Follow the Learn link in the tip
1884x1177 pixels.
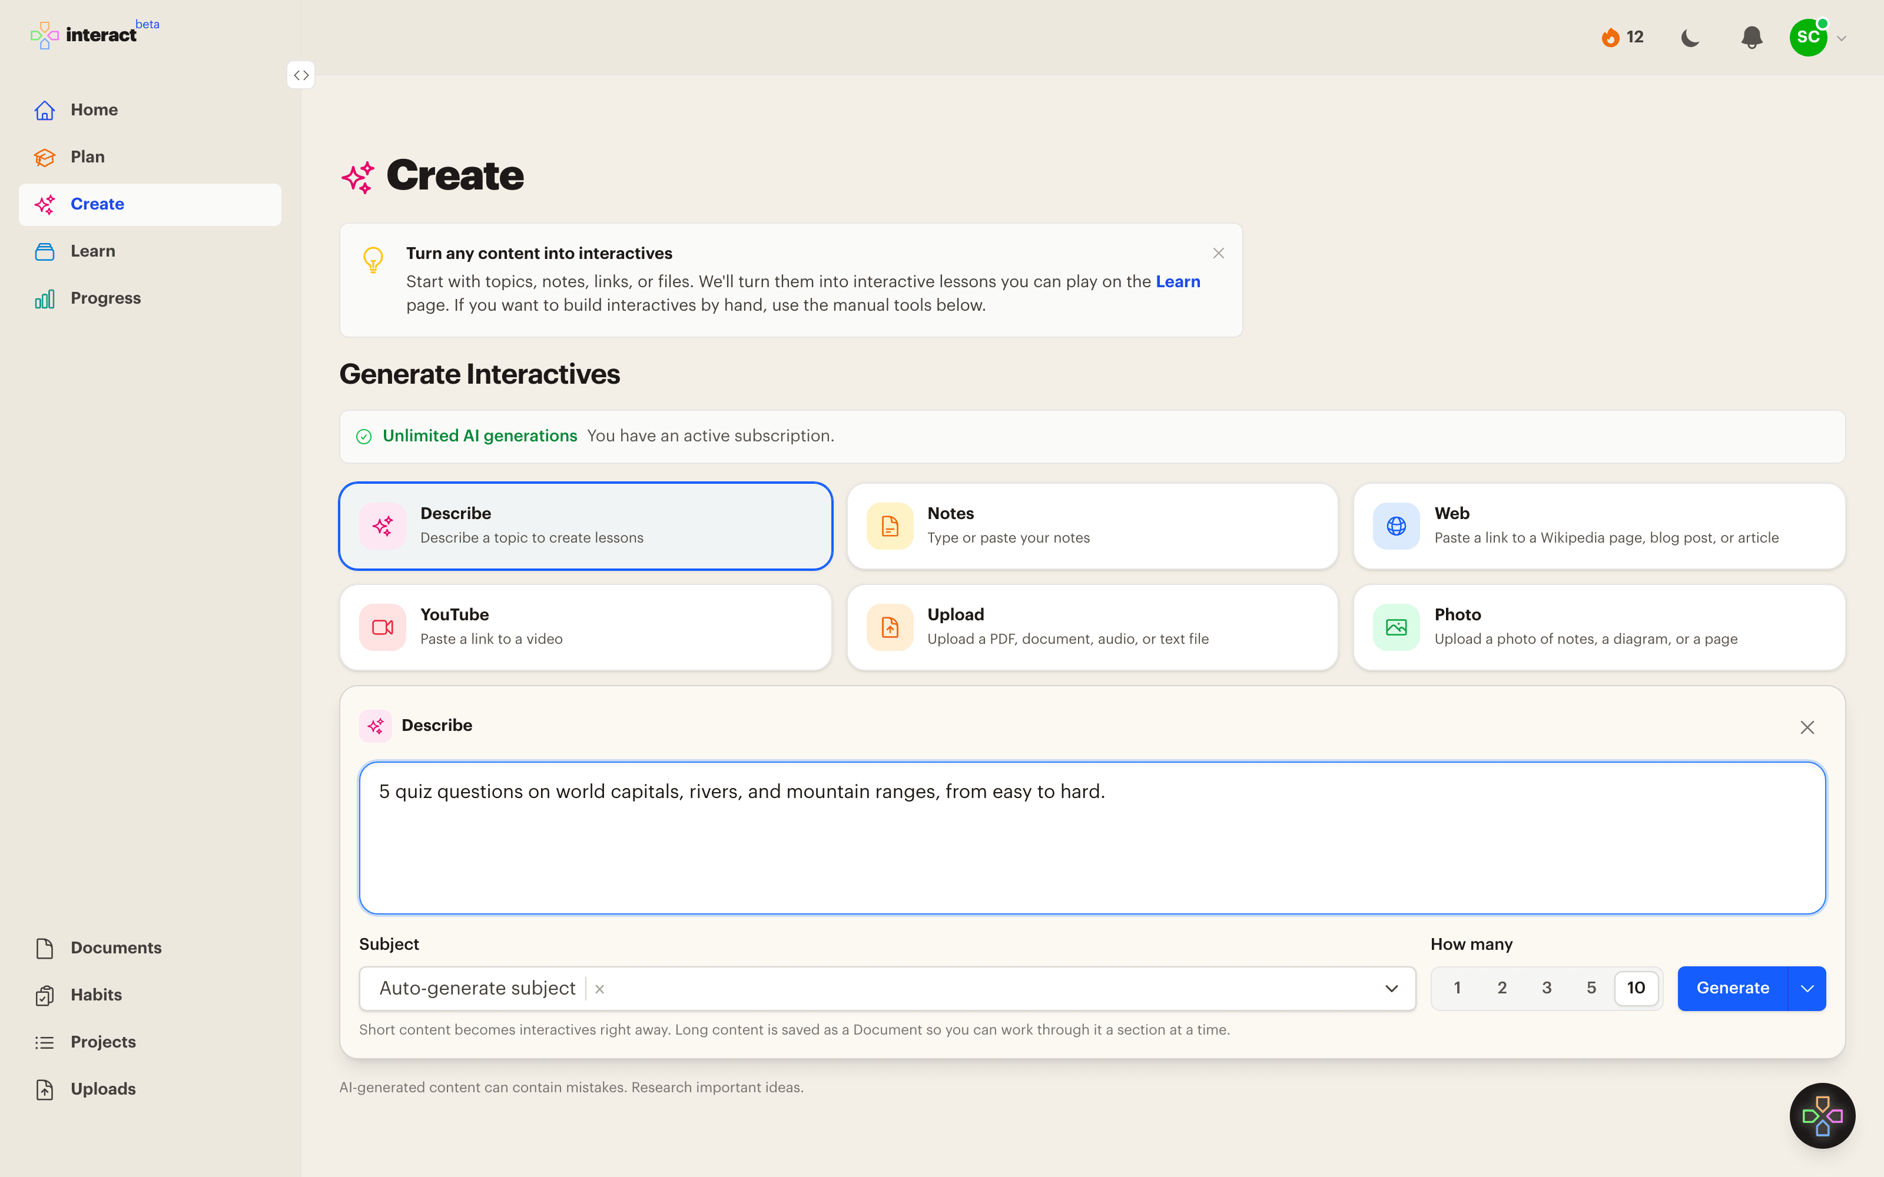tap(1178, 282)
